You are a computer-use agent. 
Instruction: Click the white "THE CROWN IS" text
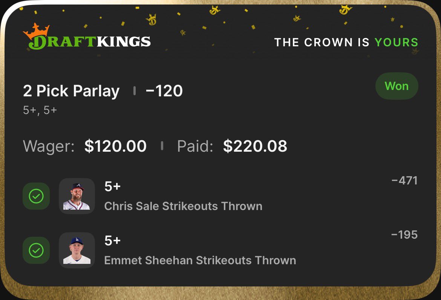322,42
